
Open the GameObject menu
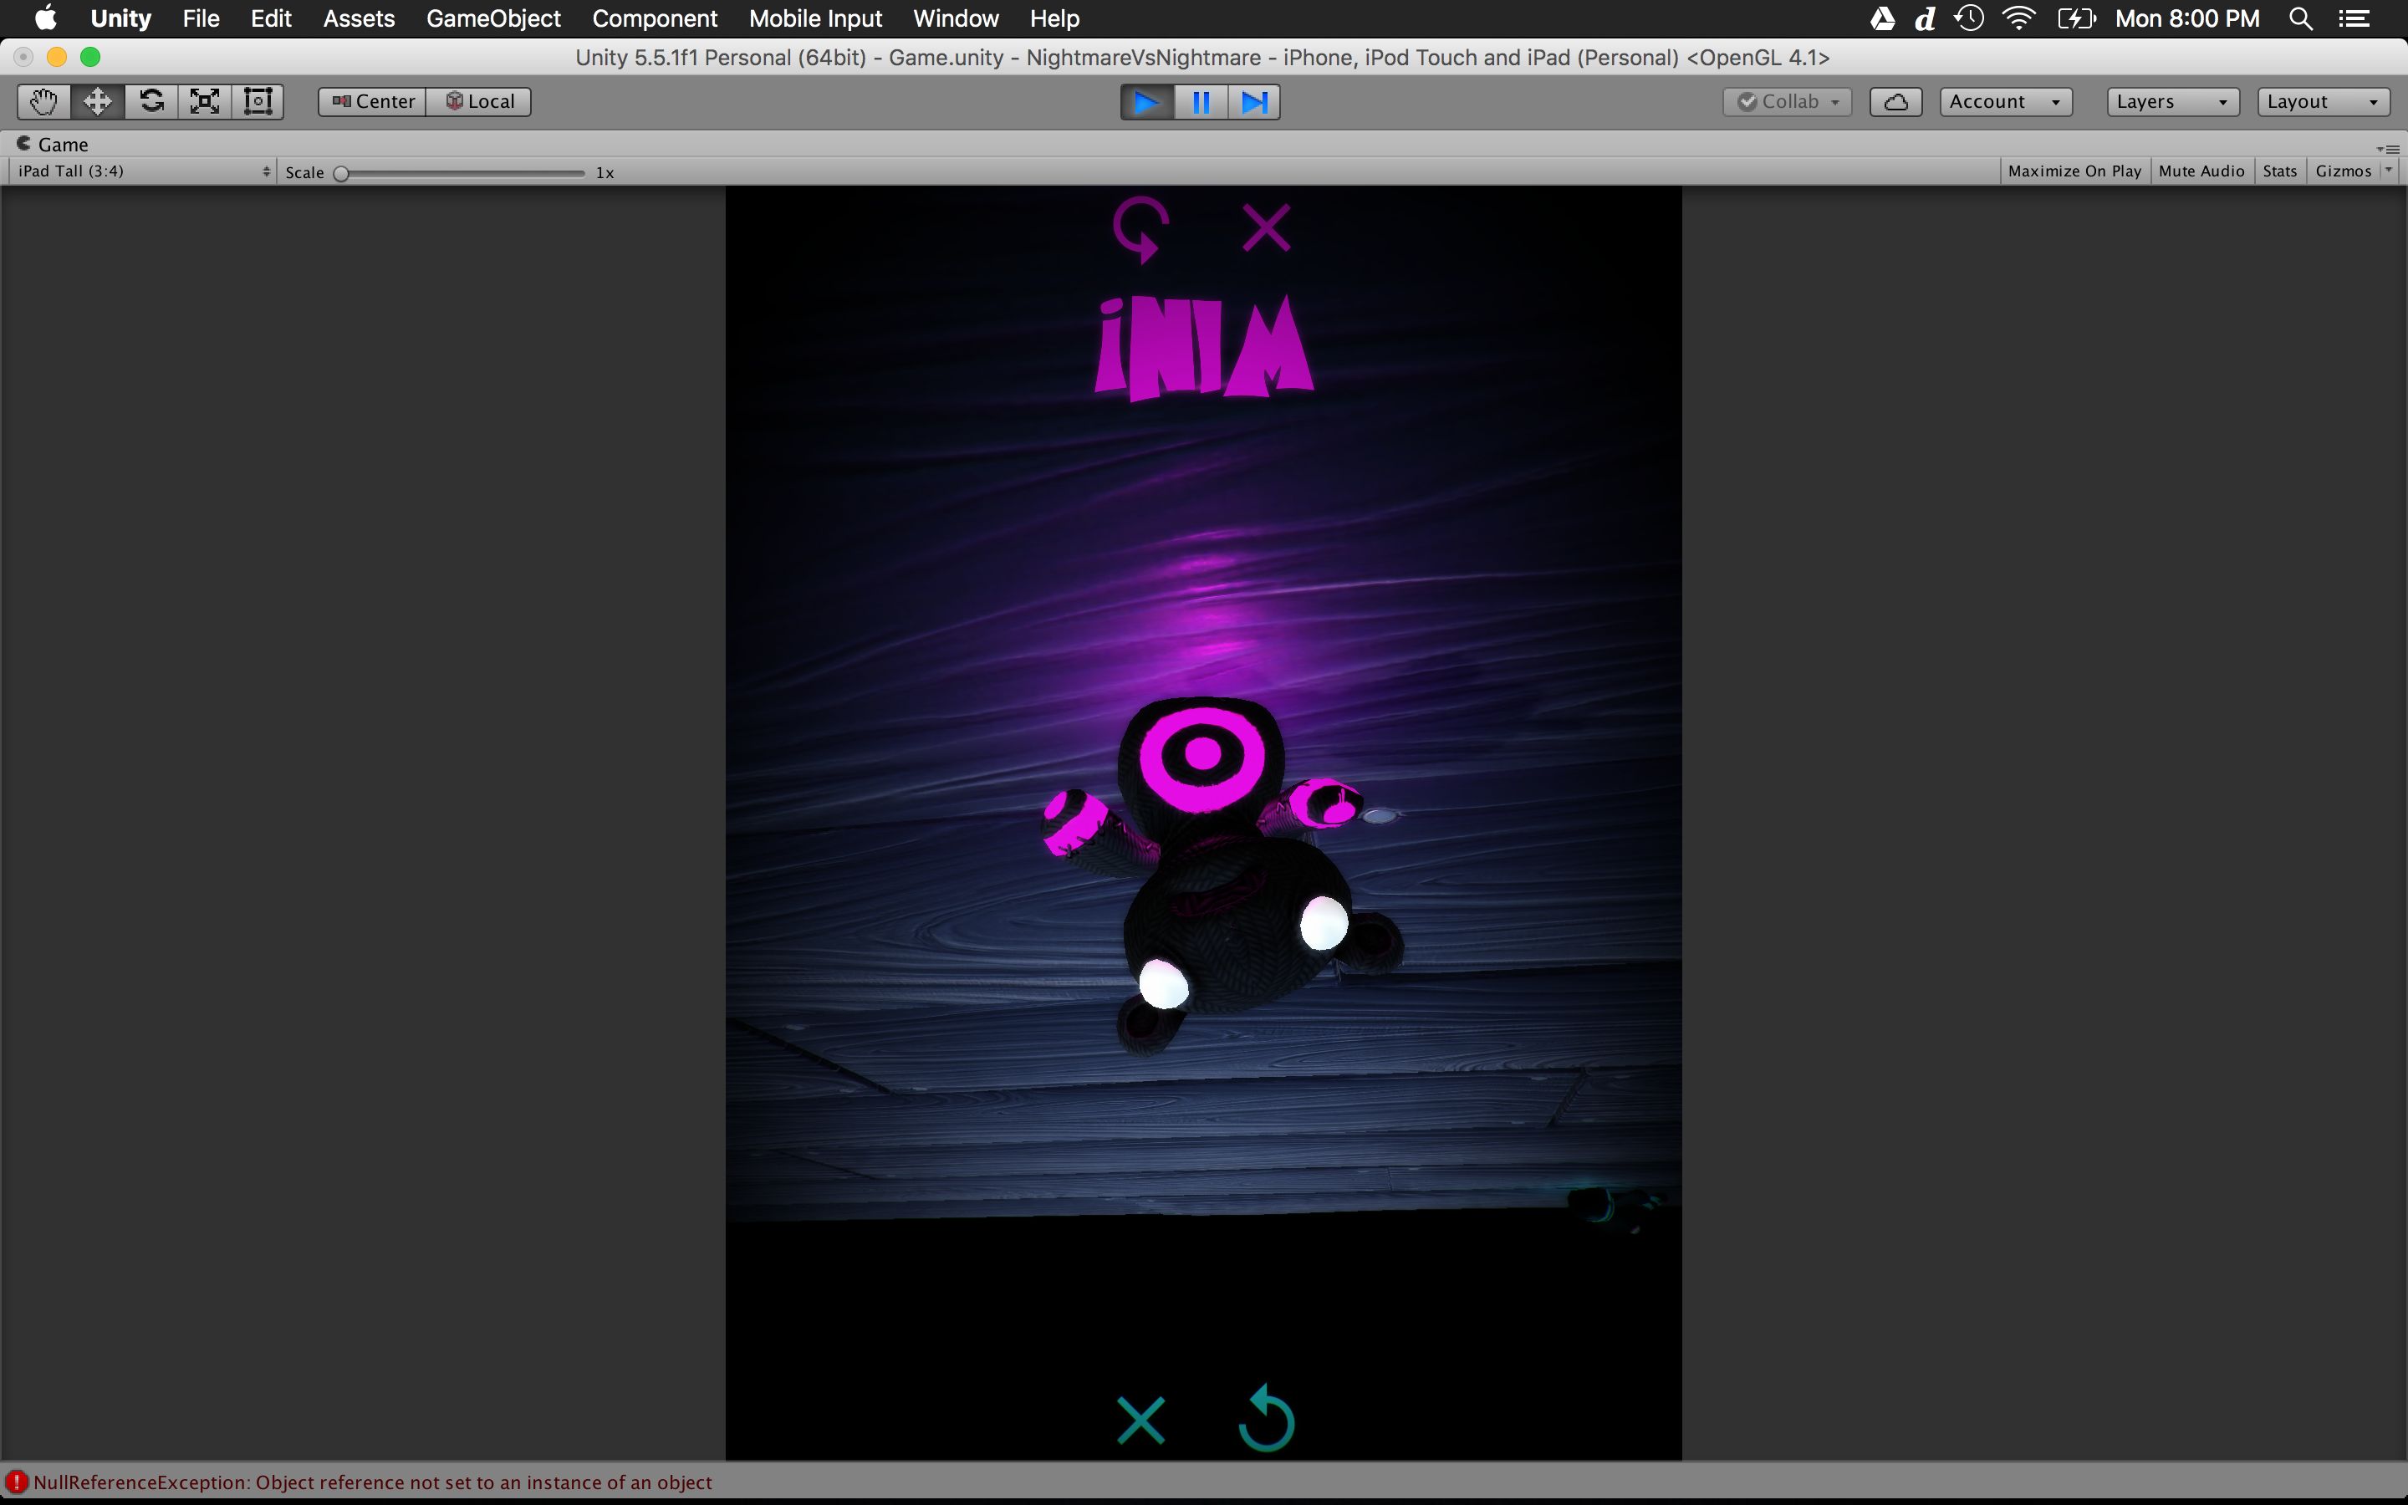[492, 19]
